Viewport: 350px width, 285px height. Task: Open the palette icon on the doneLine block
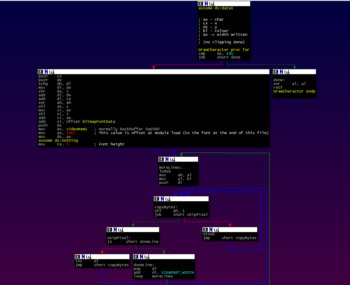(x=136, y=256)
